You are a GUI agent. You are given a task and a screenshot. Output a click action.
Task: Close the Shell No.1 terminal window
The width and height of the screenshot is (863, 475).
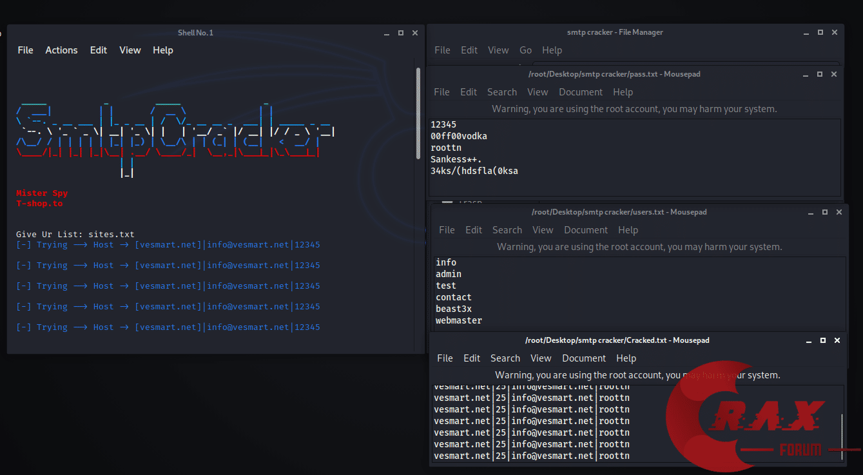point(416,33)
